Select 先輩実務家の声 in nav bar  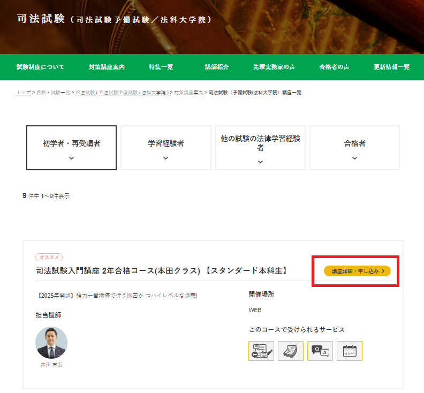click(x=274, y=67)
